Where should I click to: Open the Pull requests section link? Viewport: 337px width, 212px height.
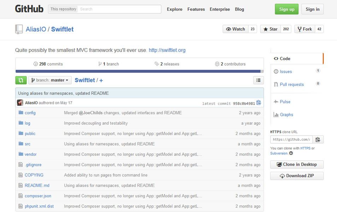292,84
